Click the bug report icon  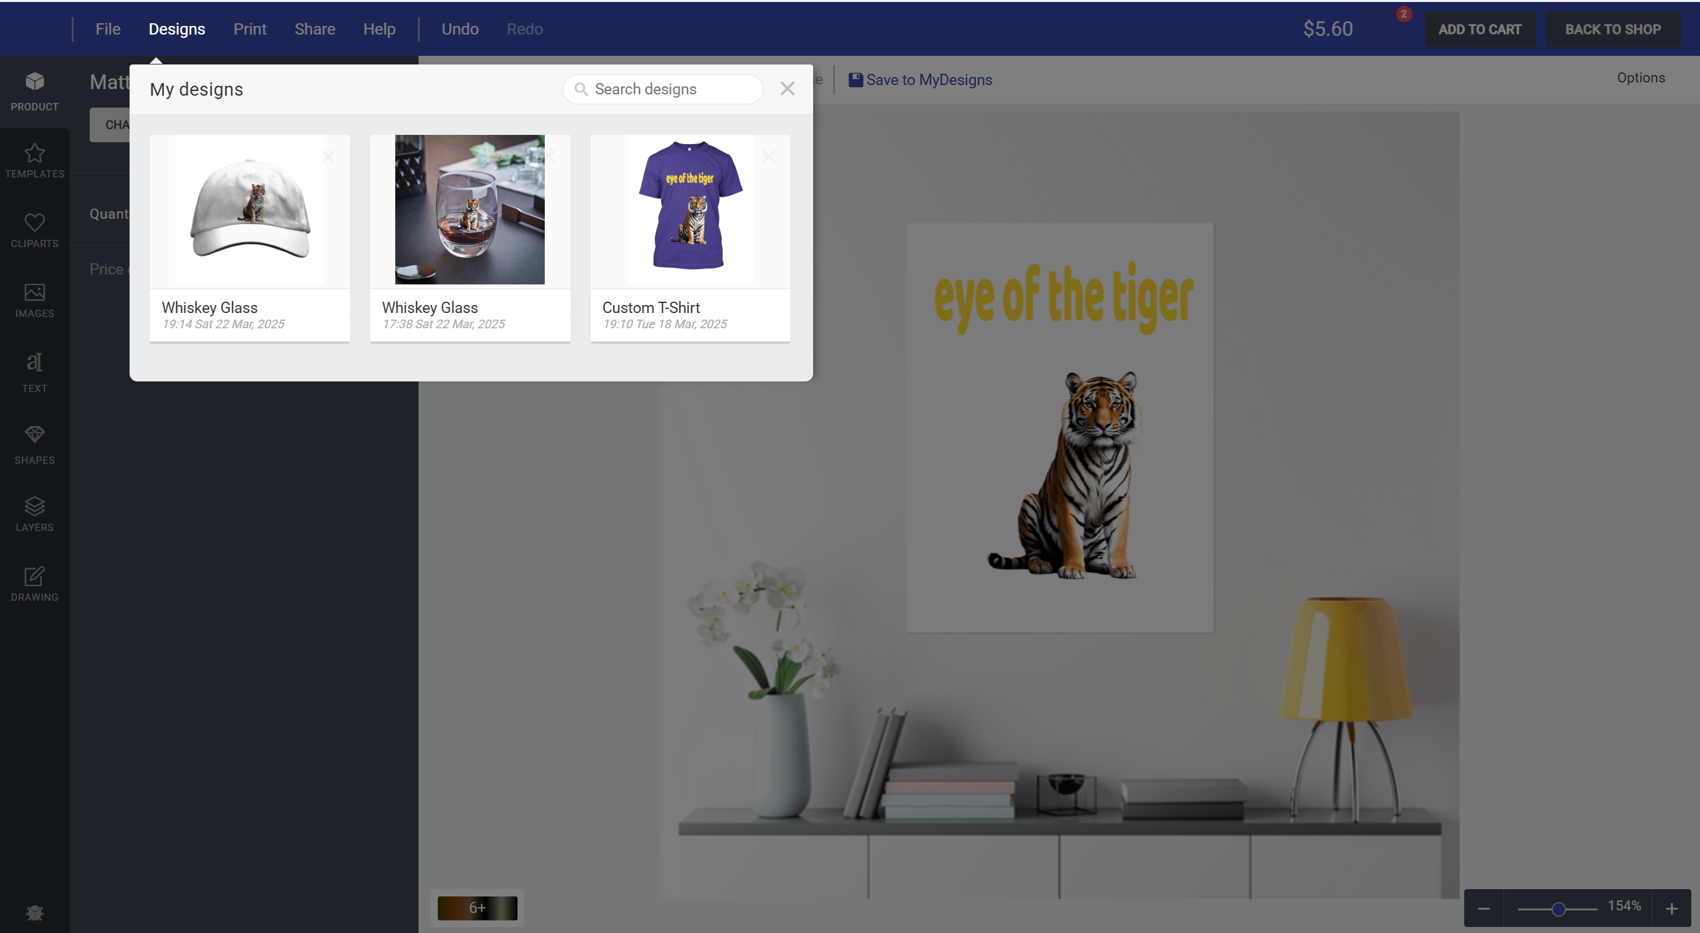pos(35,913)
